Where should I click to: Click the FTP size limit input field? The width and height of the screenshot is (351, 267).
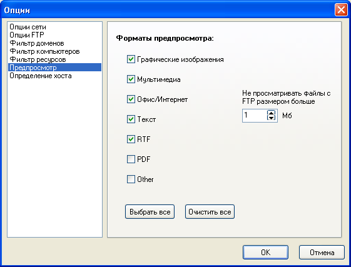[x=255, y=116]
